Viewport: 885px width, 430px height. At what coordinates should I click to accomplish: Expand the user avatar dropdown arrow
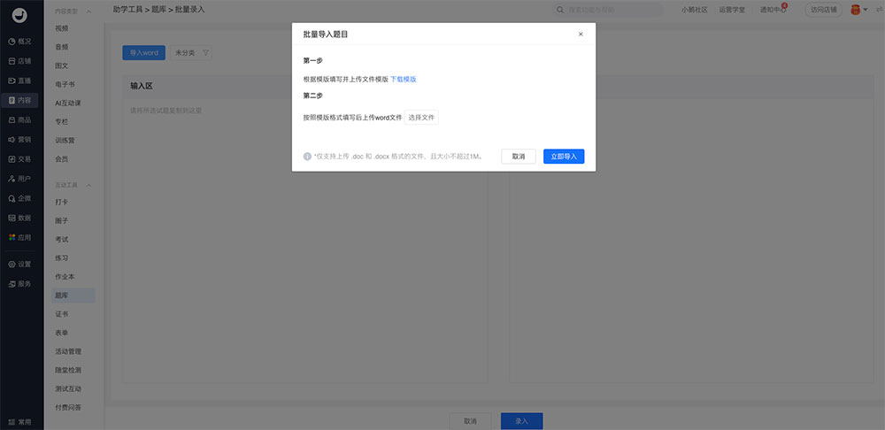click(x=867, y=10)
